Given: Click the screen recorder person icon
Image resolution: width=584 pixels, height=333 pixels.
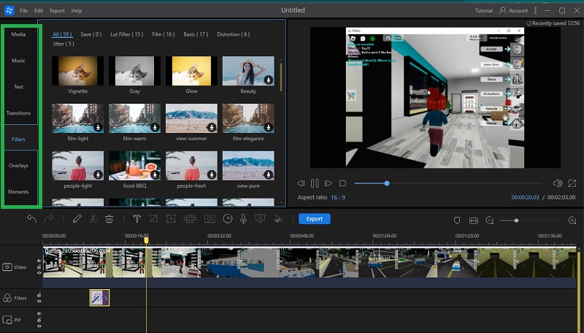Looking at the screenshot, I should (260, 218).
